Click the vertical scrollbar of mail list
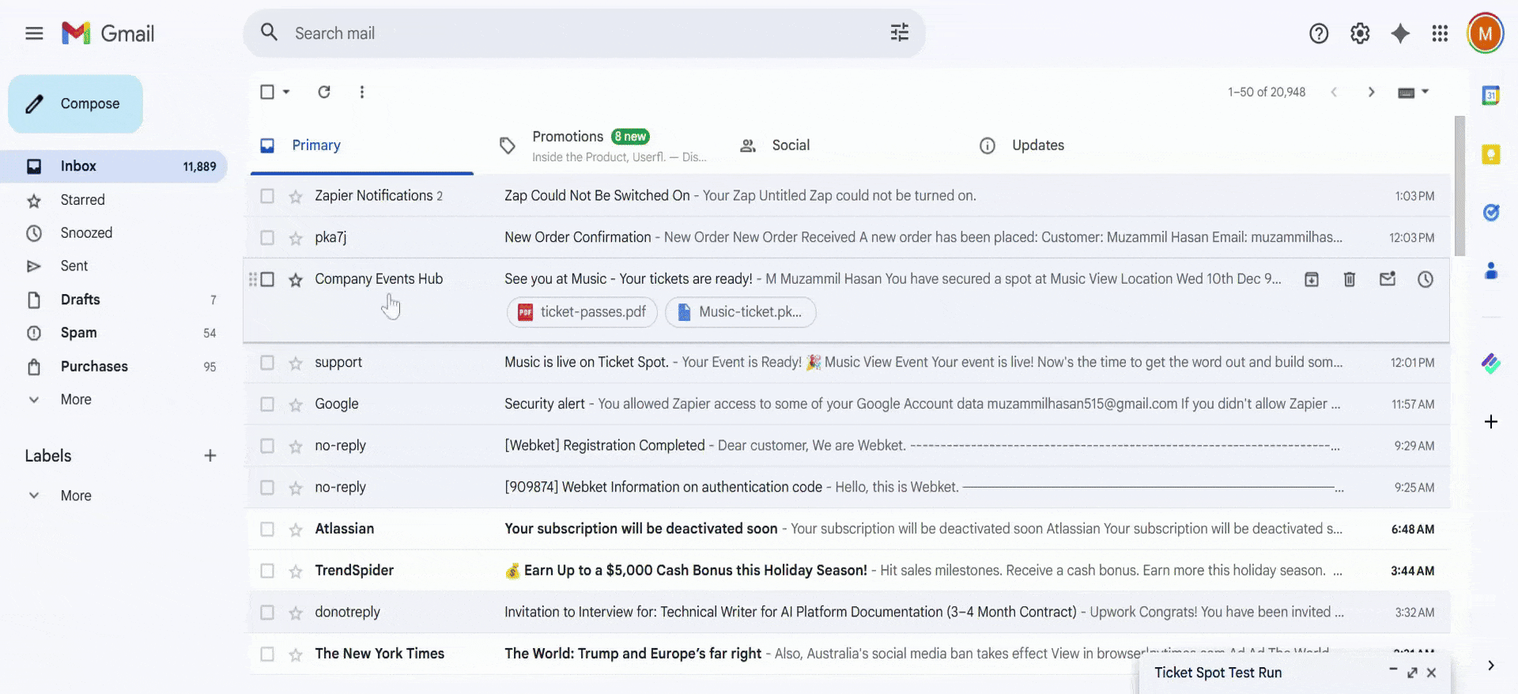1518x694 pixels. [1459, 187]
